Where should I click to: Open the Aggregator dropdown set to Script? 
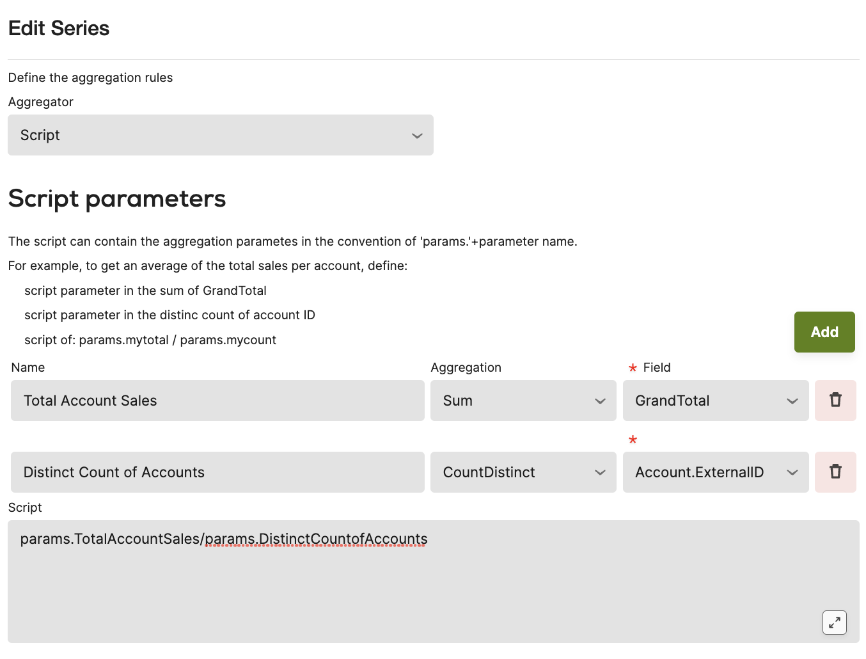(221, 135)
